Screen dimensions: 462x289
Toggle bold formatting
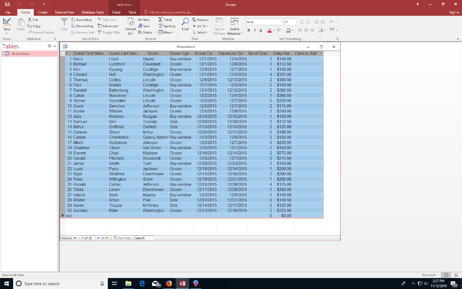click(x=249, y=30)
